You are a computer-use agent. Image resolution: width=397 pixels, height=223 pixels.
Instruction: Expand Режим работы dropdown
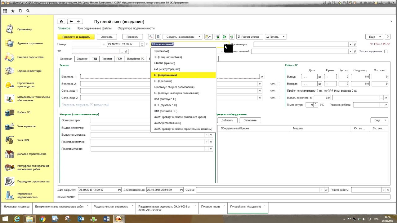(x=384, y=190)
